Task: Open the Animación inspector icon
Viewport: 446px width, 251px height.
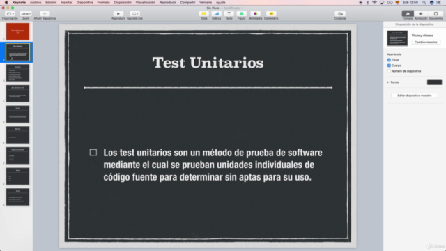Action: coord(421,14)
